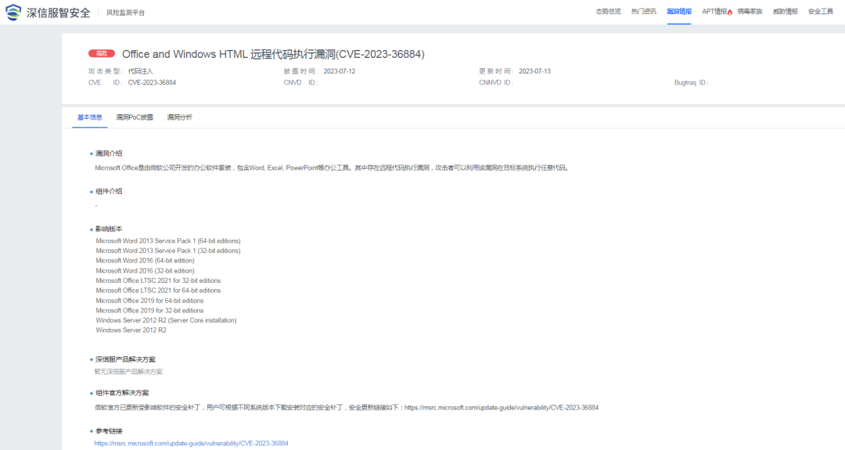Select 漏洞情报 in the top navigation

tap(679, 11)
